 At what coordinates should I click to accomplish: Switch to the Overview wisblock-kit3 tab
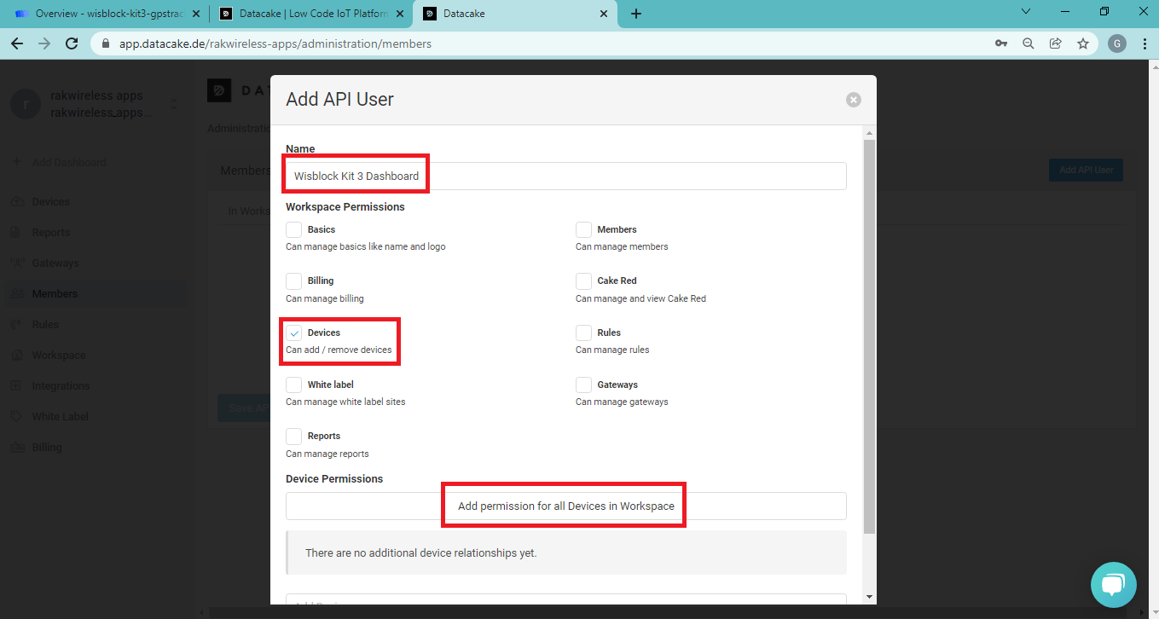click(x=101, y=14)
